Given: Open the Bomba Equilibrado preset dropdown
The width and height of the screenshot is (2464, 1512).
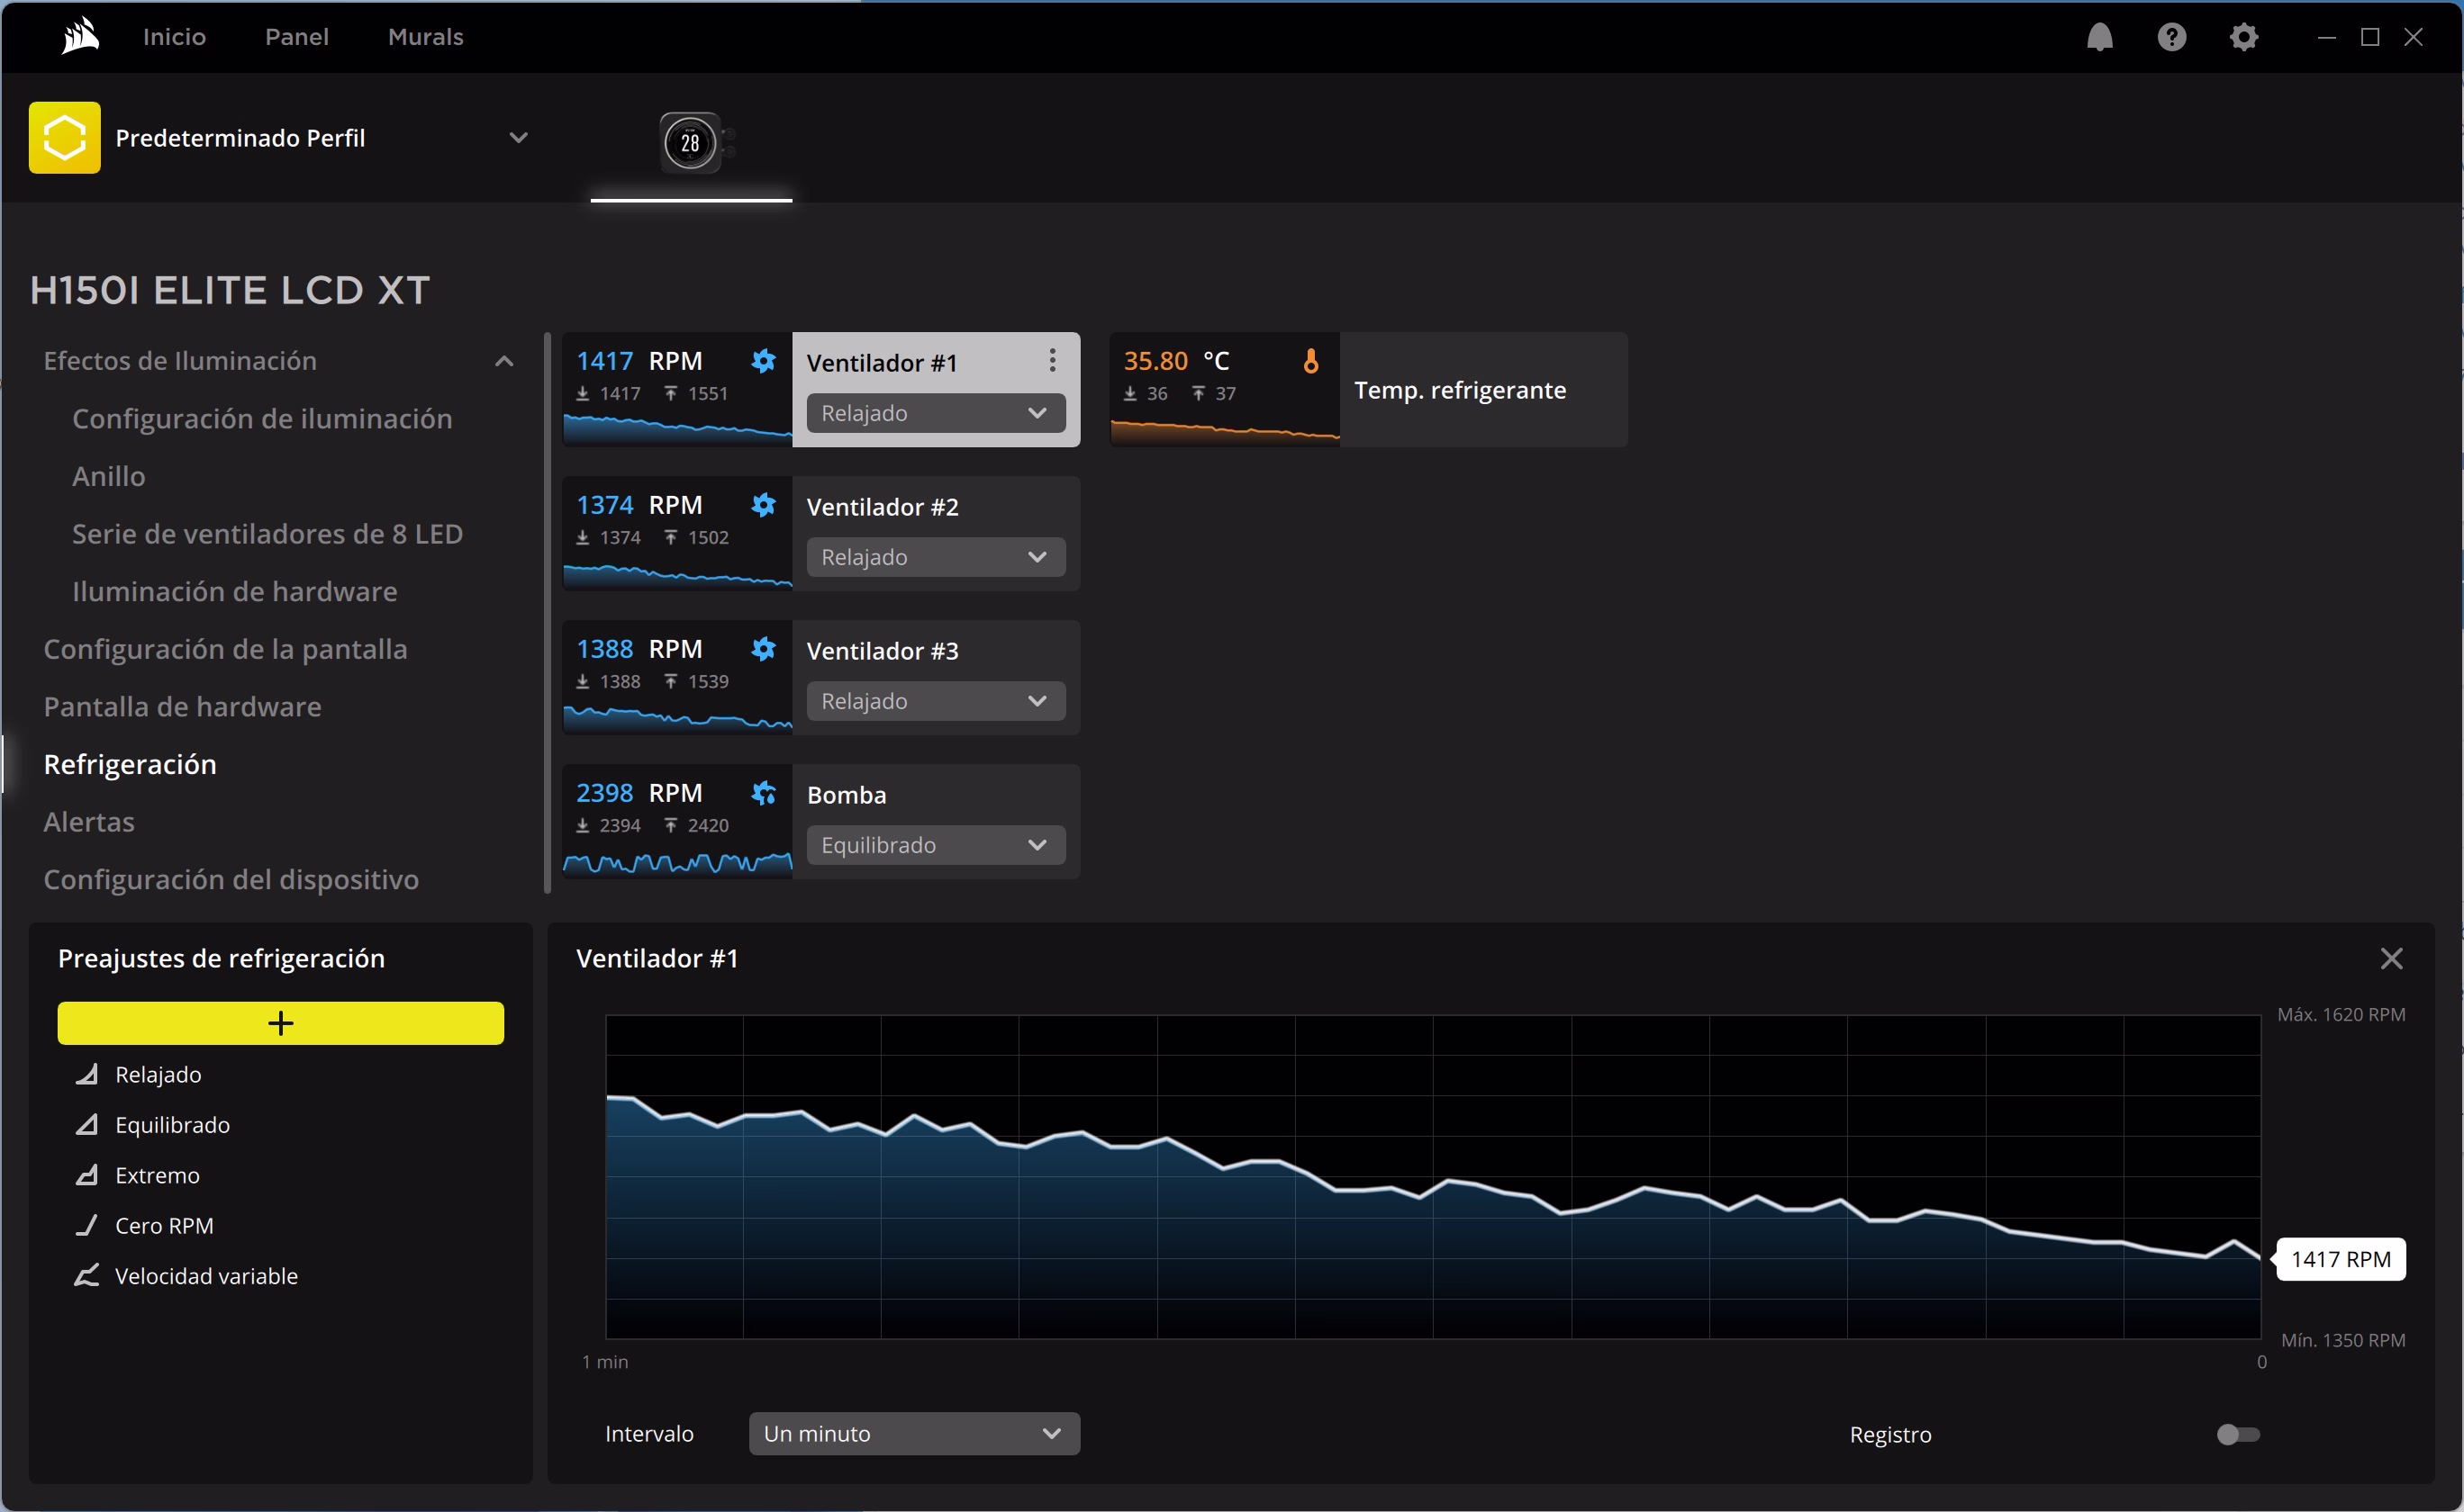Looking at the screenshot, I should pos(936,845).
